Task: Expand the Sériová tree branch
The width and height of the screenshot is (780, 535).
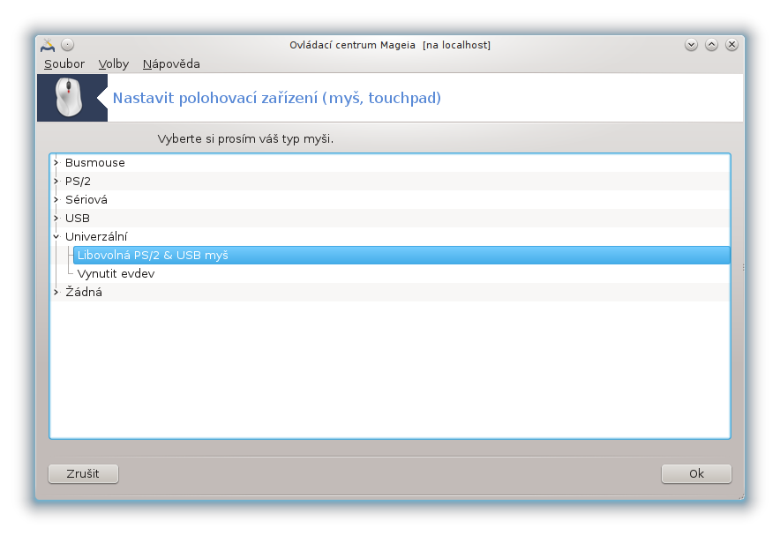Action: tap(56, 199)
